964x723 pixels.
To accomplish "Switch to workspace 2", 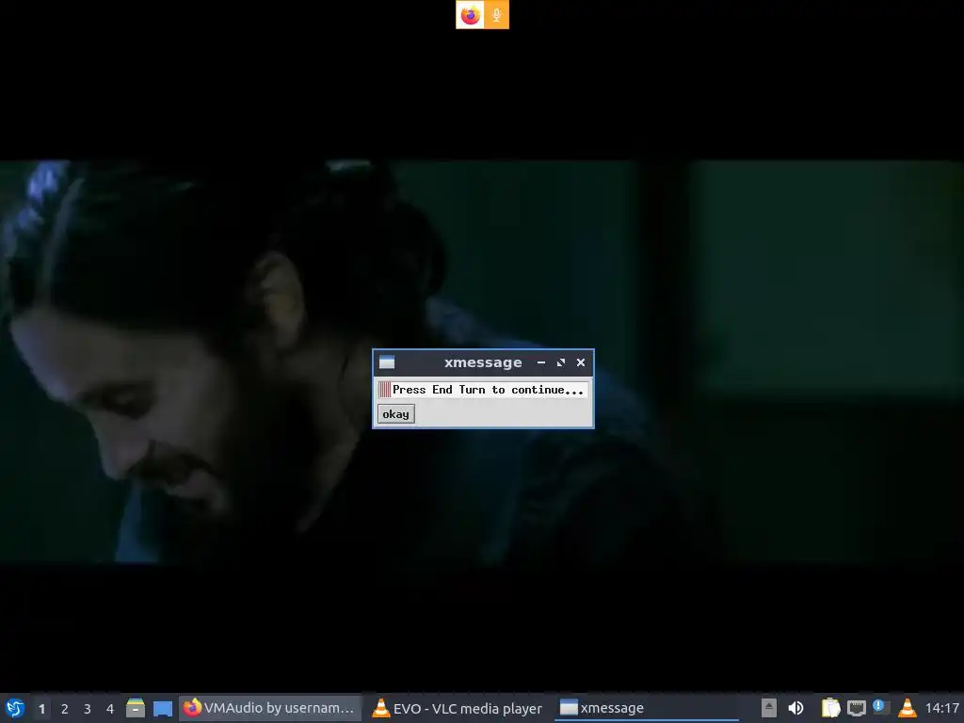I will [x=65, y=709].
